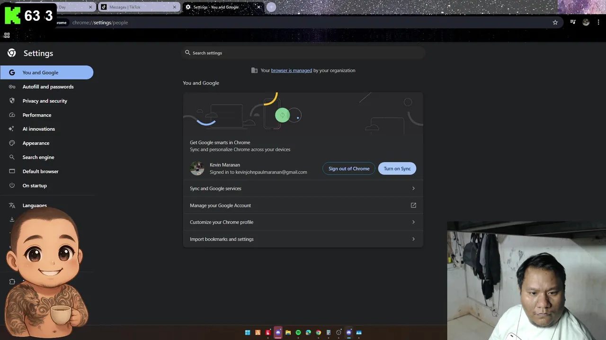Open the Chrome profile avatar in toolbar
The width and height of the screenshot is (606, 340).
coord(586,22)
